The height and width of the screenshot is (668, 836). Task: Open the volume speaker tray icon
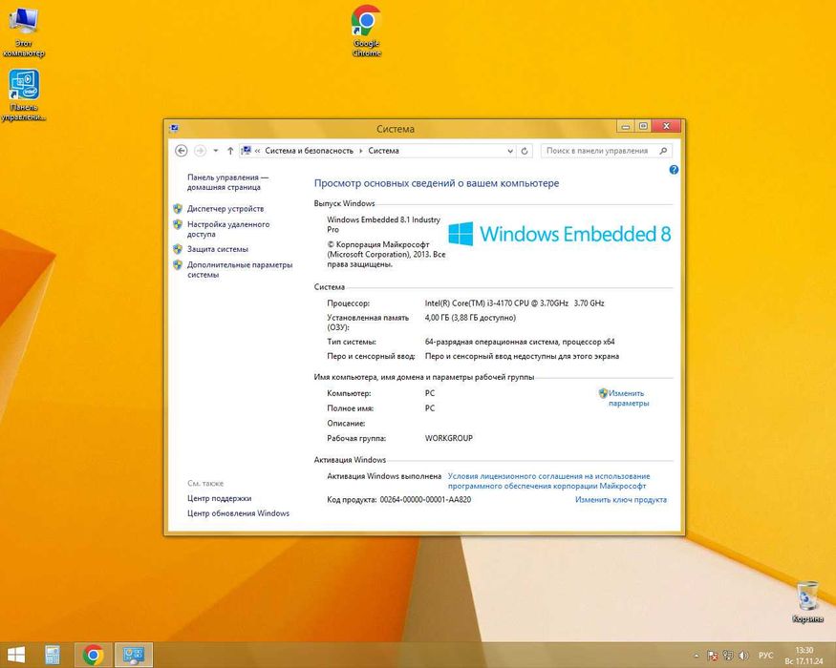tap(743, 656)
